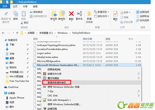Click the Back navigation arrow

3,33
